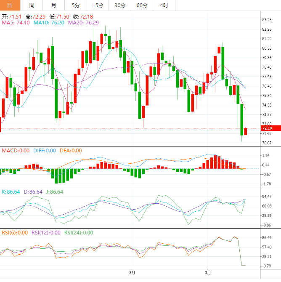Viewport: 281px width, 282px height.
Task: Choose the 60分 timeframe tab
Action: point(142,5)
